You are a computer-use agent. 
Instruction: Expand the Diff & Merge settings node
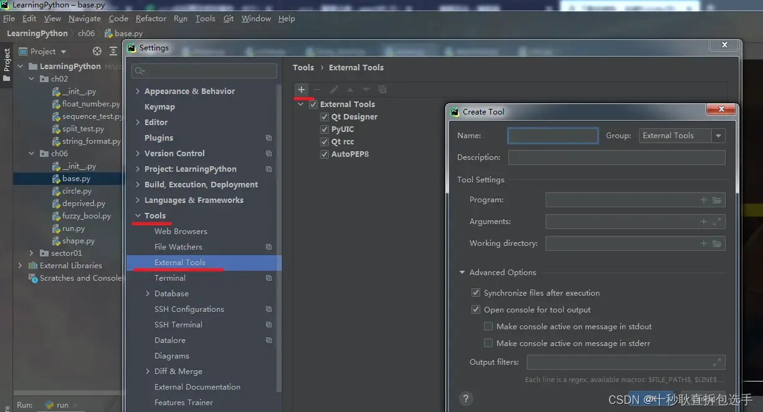tap(148, 372)
